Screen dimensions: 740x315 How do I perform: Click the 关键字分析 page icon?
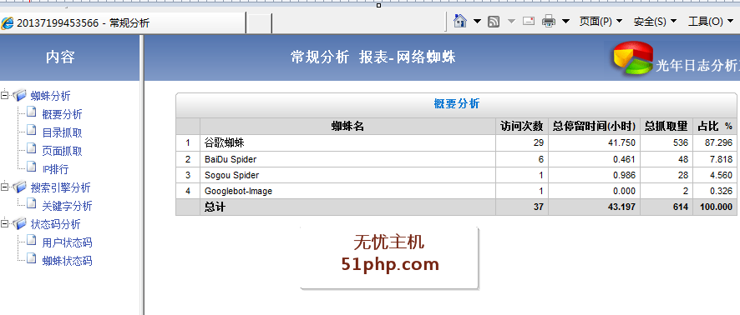pyautogui.click(x=32, y=203)
